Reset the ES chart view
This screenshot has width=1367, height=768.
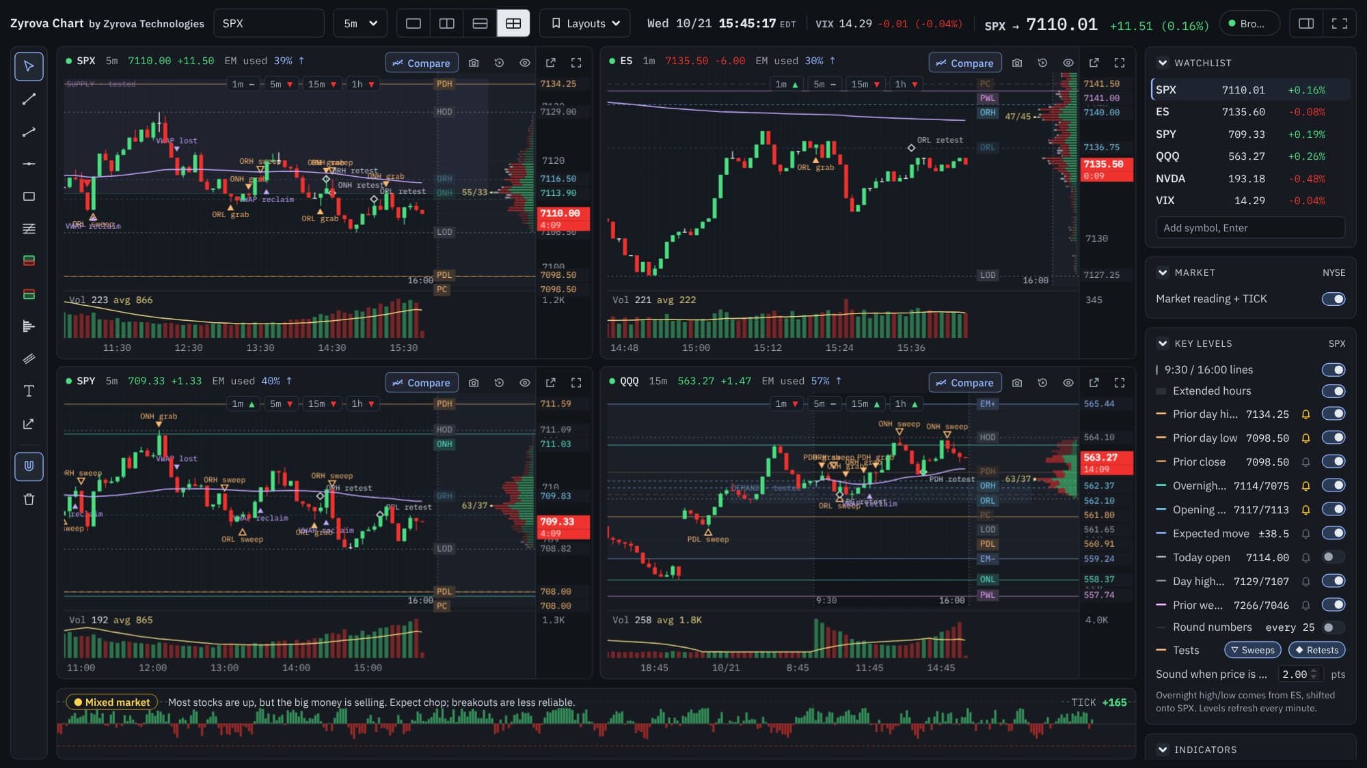pos(1042,63)
